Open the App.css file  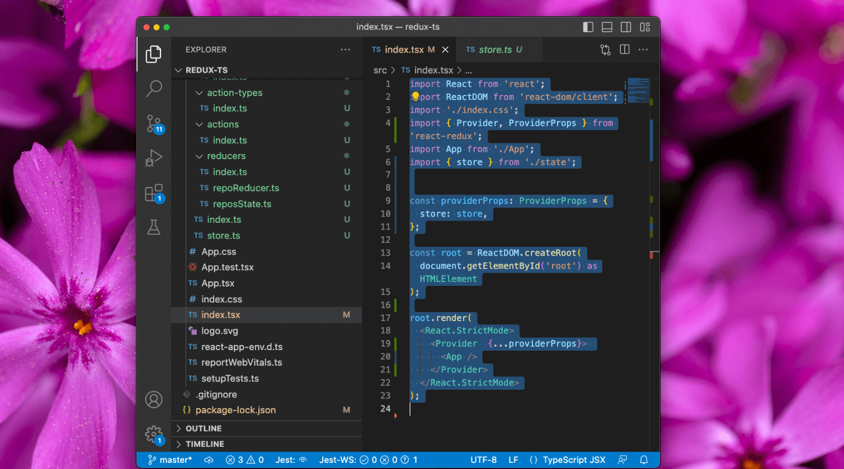click(219, 251)
